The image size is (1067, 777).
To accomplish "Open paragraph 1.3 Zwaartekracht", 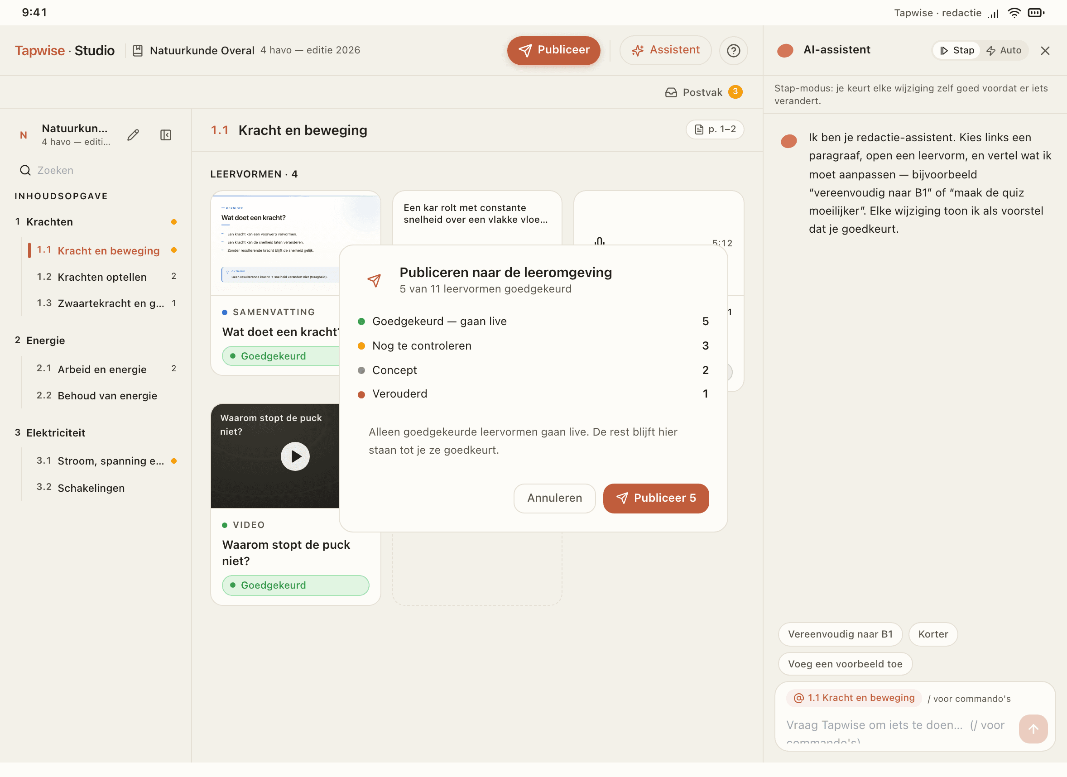I will click(x=102, y=303).
